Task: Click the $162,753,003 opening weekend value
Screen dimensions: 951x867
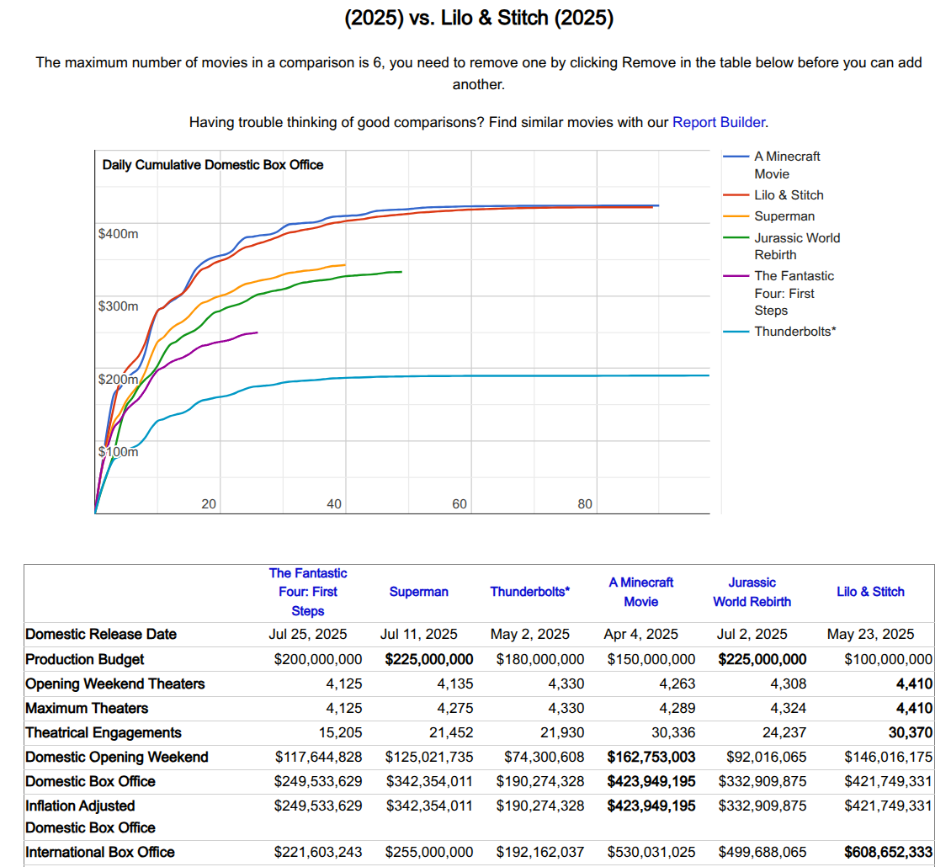Action: tap(651, 758)
